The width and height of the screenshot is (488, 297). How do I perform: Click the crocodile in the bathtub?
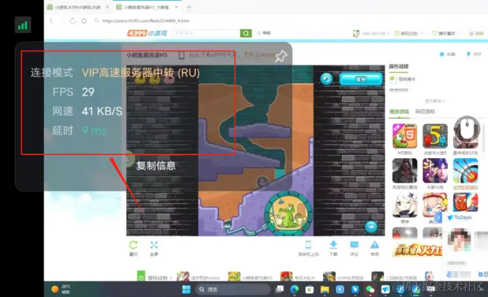[287, 215]
